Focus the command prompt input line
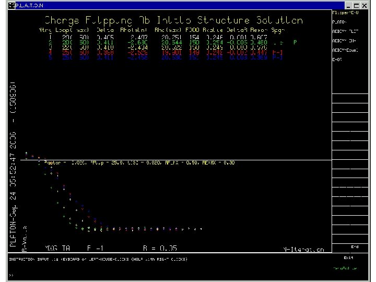376x282 pixels. point(168,275)
